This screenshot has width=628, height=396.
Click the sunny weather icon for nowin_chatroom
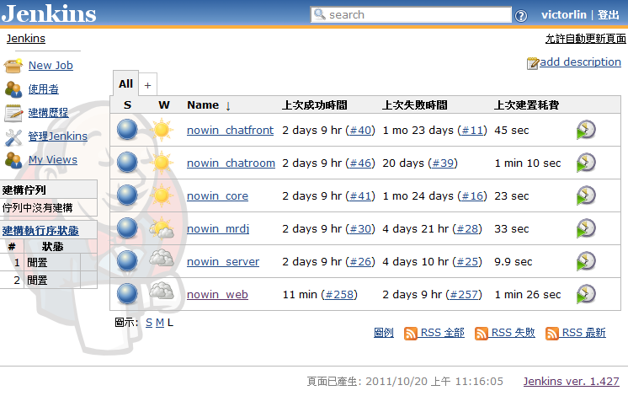[162, 163]
